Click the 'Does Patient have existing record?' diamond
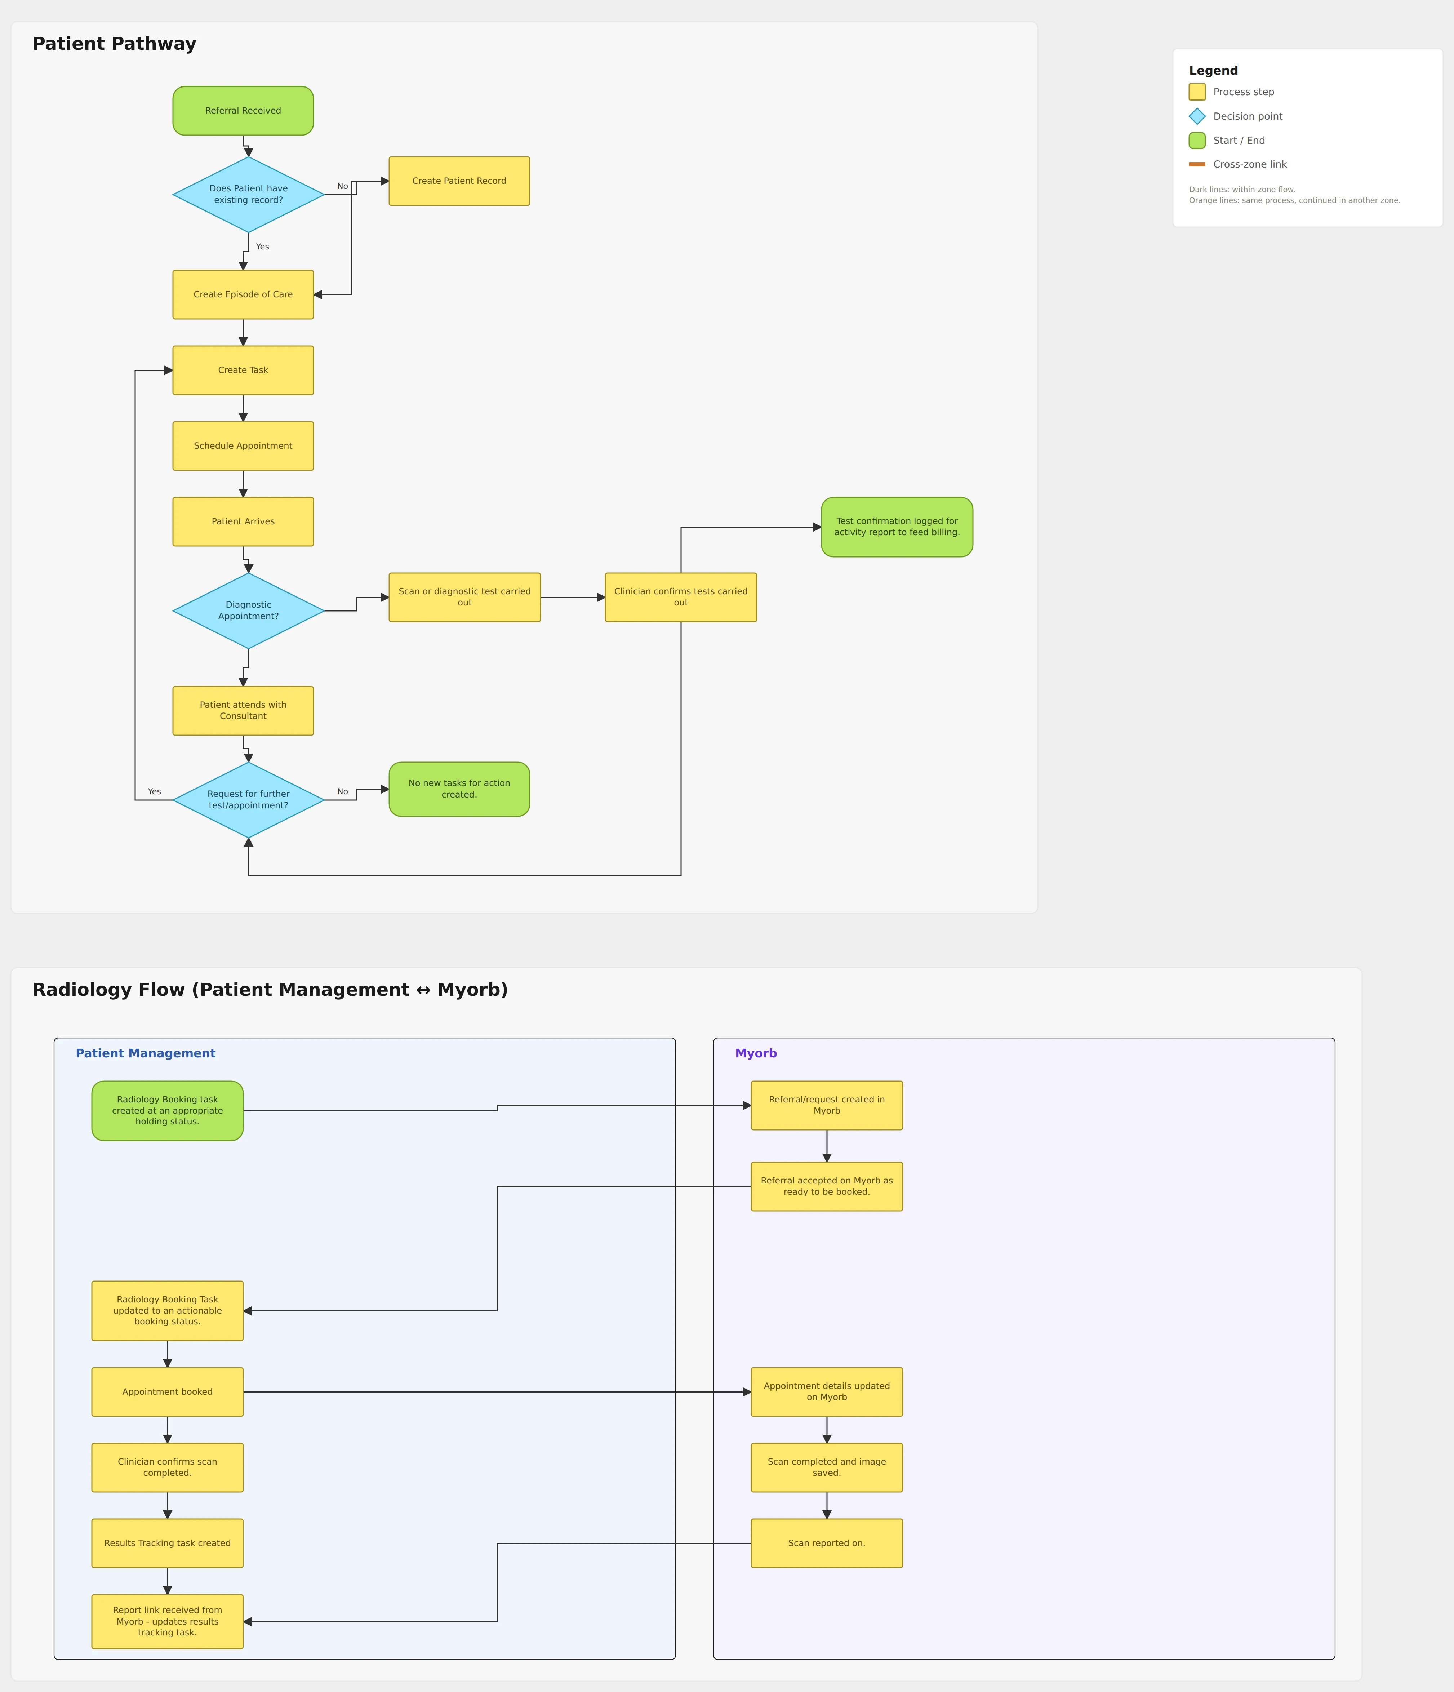1454x1692 pixels. click(248, 194)
